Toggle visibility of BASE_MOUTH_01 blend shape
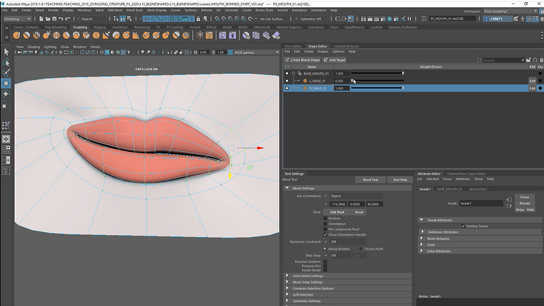This screenshot has width=544, height=306. (286, 74)
